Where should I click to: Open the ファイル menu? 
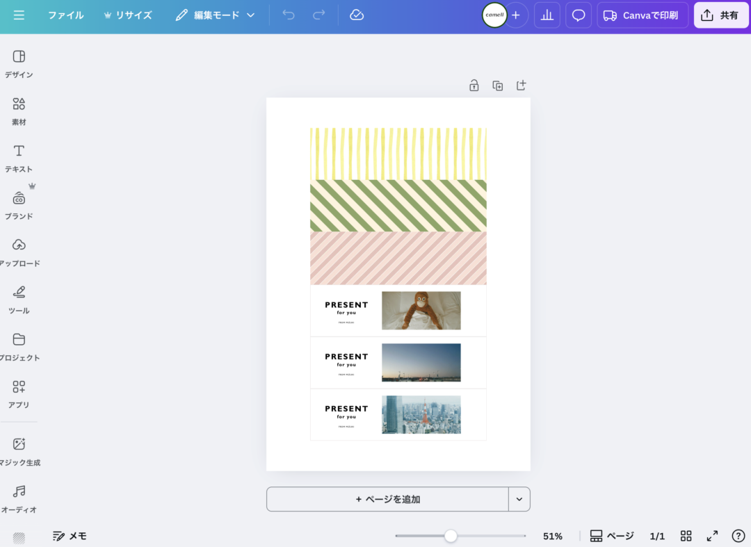pos(65,15)
